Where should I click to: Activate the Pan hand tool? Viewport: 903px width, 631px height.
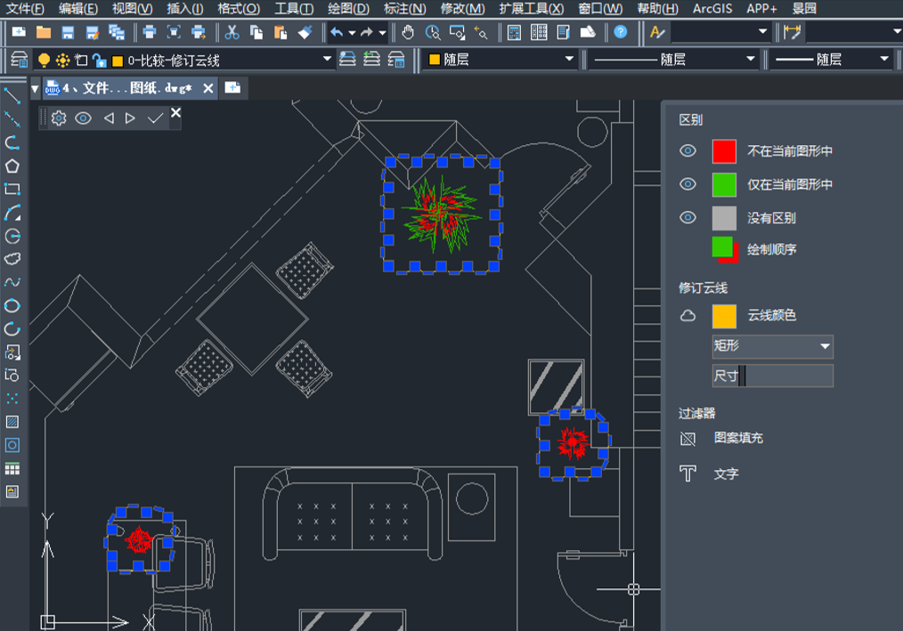pyautogui.click(x=408, y=32)
